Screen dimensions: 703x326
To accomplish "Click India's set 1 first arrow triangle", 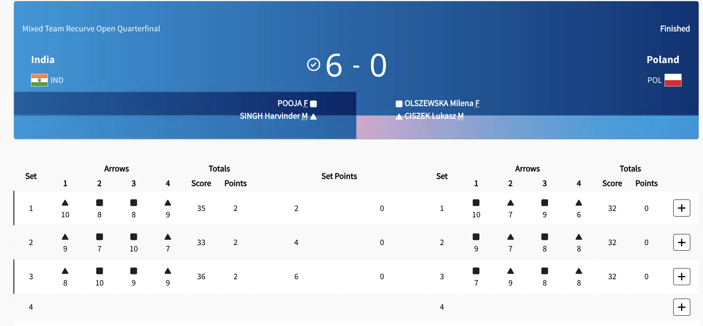I will [x=65, y=203].
